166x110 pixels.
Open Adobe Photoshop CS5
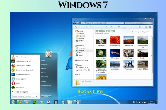click(x=25, y=75)
